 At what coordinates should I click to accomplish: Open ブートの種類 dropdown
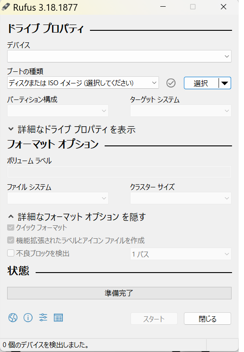83,83
